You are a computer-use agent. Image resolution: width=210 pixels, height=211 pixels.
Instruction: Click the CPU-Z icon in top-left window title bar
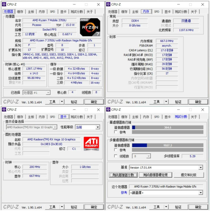click(4, 4)
